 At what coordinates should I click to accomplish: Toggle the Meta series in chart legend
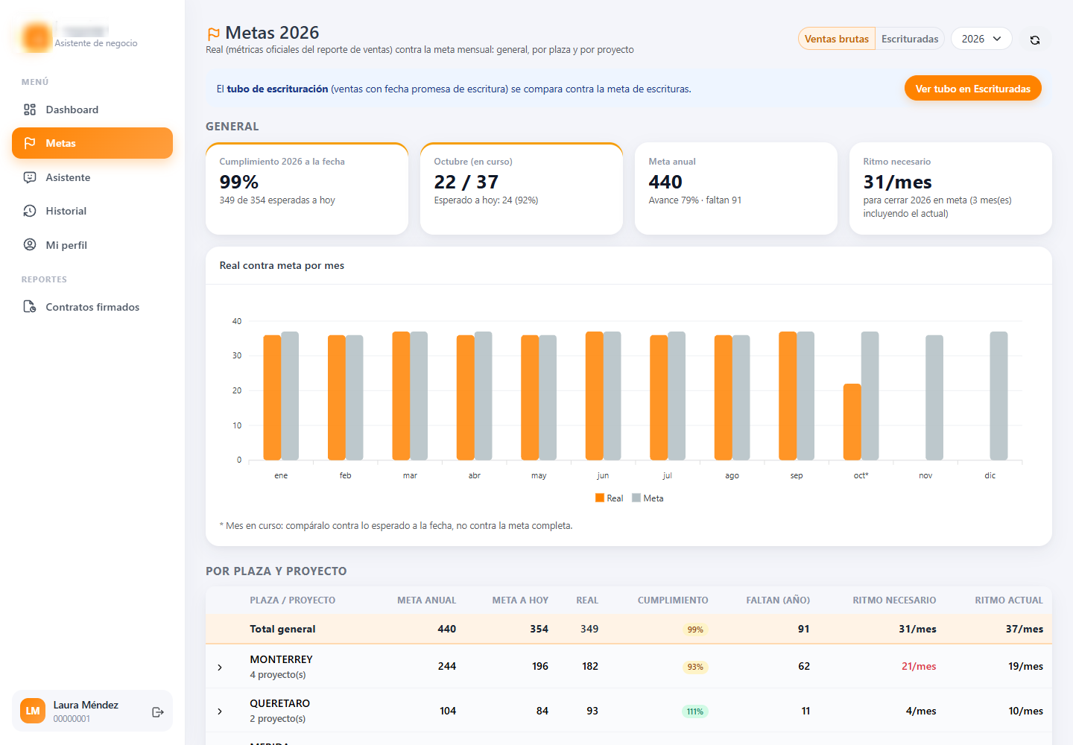click(648, 498)
